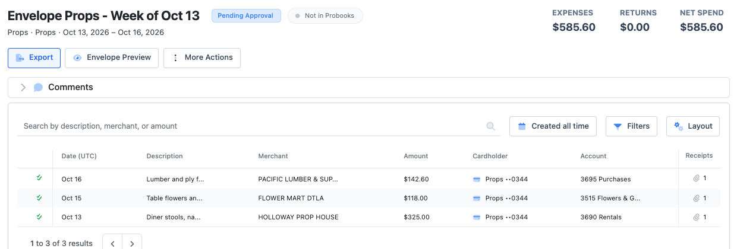Go to previous results page
This screenshot has height=249, width=737.
pyautogui.click(x=112, y=243)
